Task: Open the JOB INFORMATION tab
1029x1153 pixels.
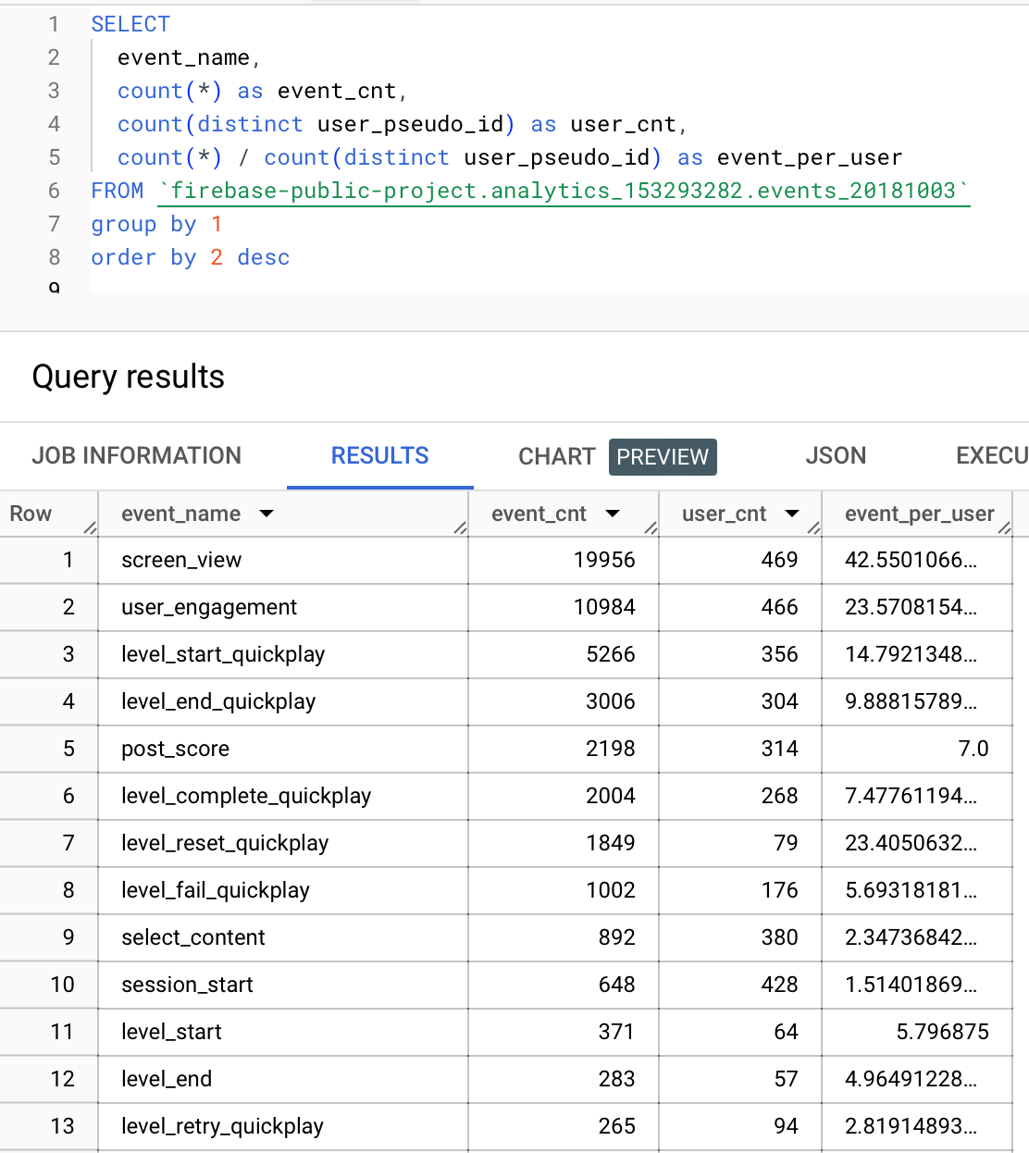Action: click(136, 455)
